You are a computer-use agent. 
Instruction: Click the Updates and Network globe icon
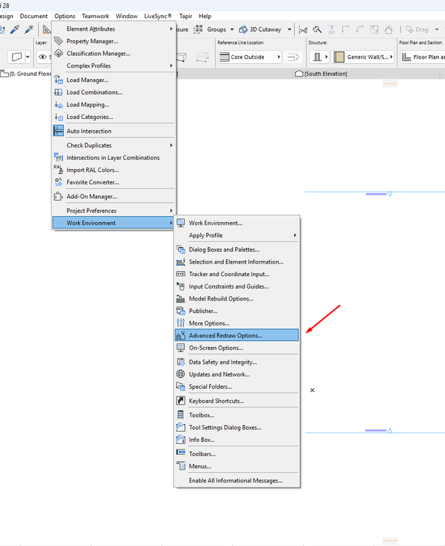(x=181, y=374)
